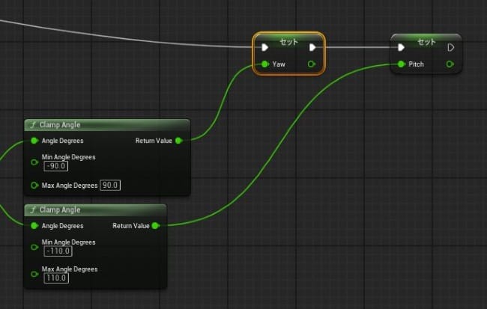Edit the 110.0 max angle value field

56,278
